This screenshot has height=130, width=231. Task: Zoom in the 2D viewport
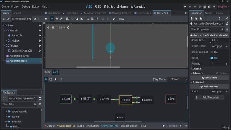(68, 27)
